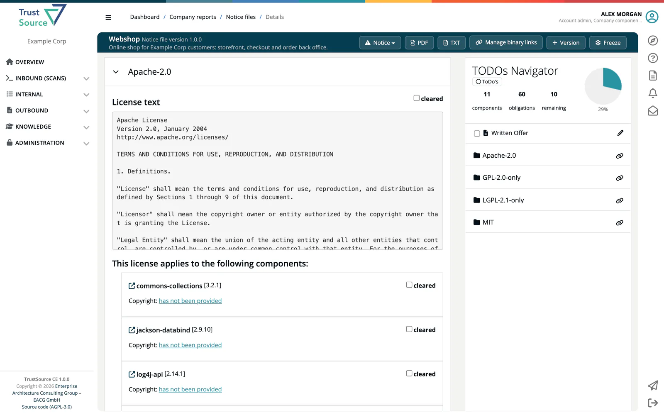Image resolution: width=664 pixels, height=415 pixels.
Task: Edit Written Offer with the pencil icon
Action: click(620, 133)
